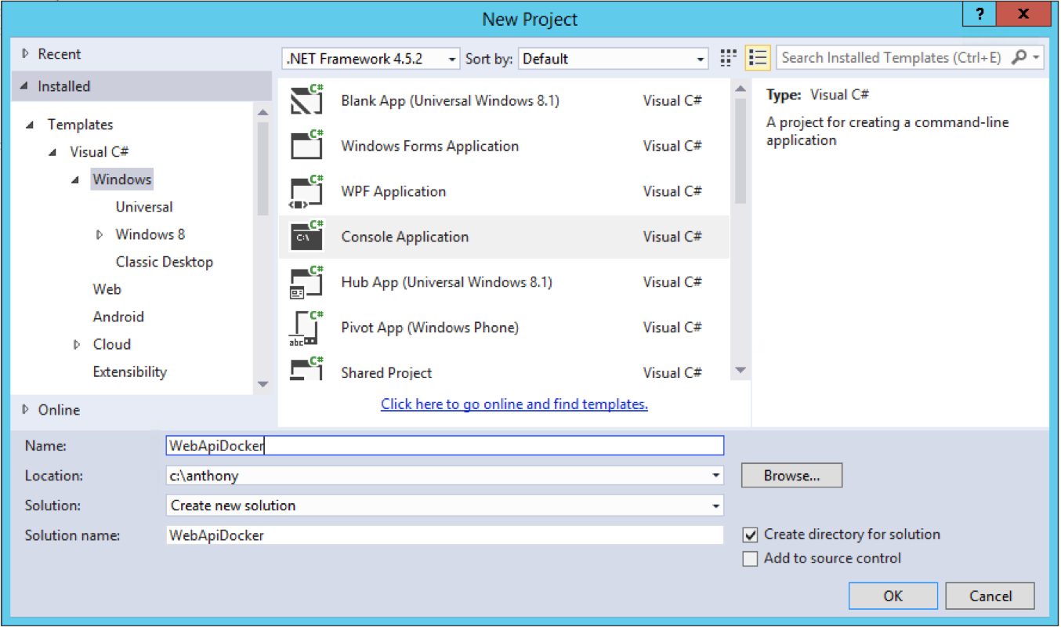Select the WPF Application name text
Viewport: 1061px width, 627px height.
click(x=393, y=191)
